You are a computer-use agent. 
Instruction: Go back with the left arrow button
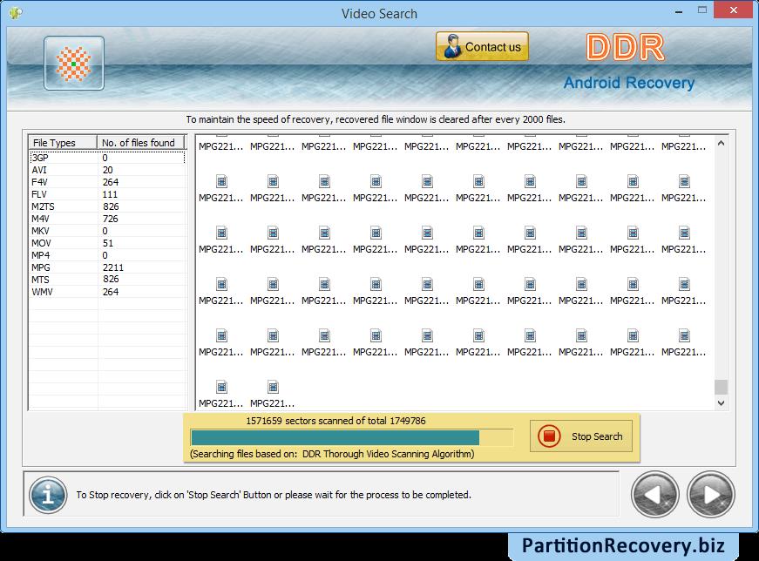(x=655, y=495)
